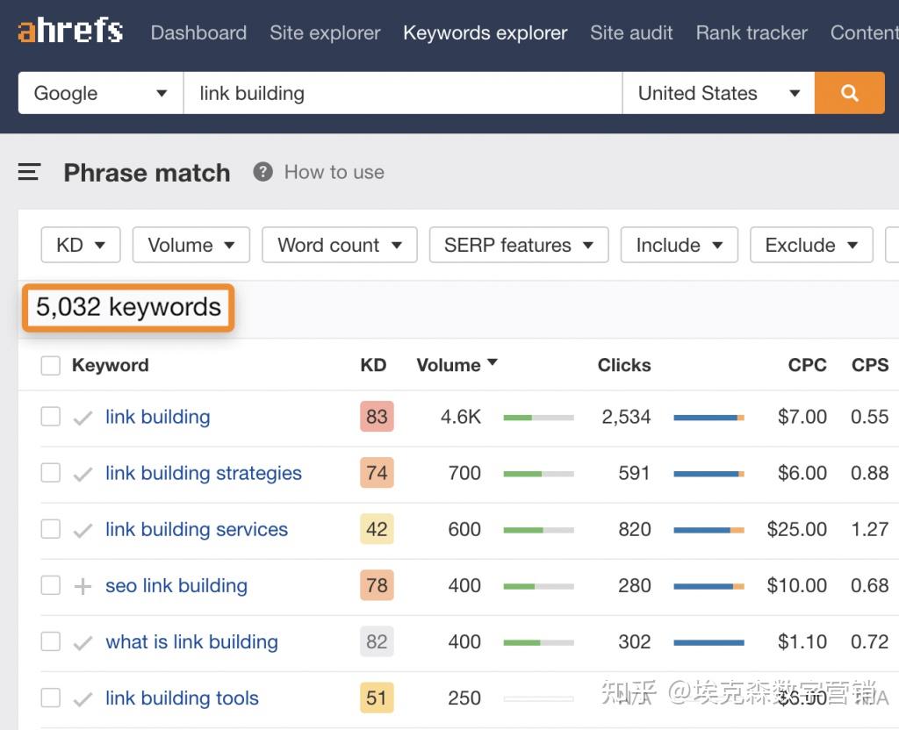Click plus icon beside seo link building
Image resolution: width=899 pixels, height=730 pixels.
(x=83, y=586)
